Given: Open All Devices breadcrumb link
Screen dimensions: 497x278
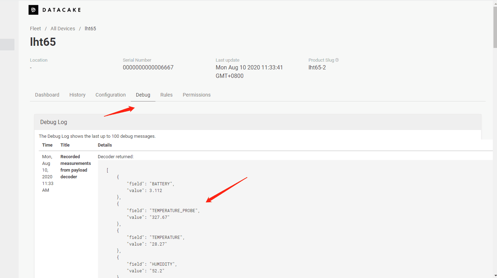Looking at the screenshot, I should pyautogui.click(x=63, y=29).
